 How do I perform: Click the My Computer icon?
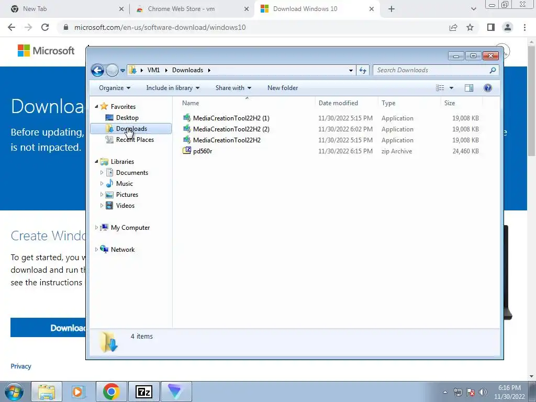coord(104,227)
